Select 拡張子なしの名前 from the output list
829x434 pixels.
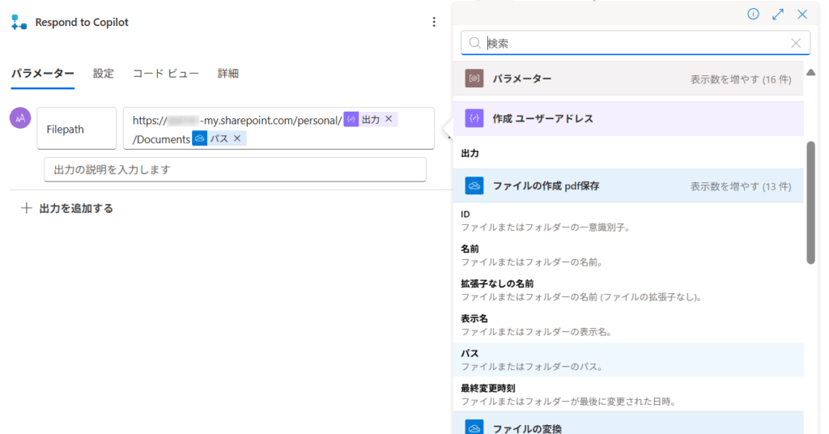(x=497, y=283)
